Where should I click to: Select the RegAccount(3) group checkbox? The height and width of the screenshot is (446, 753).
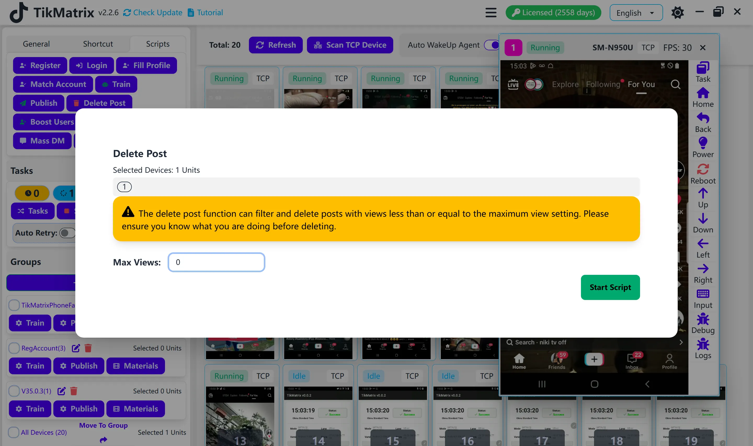(x=14, y=348)
